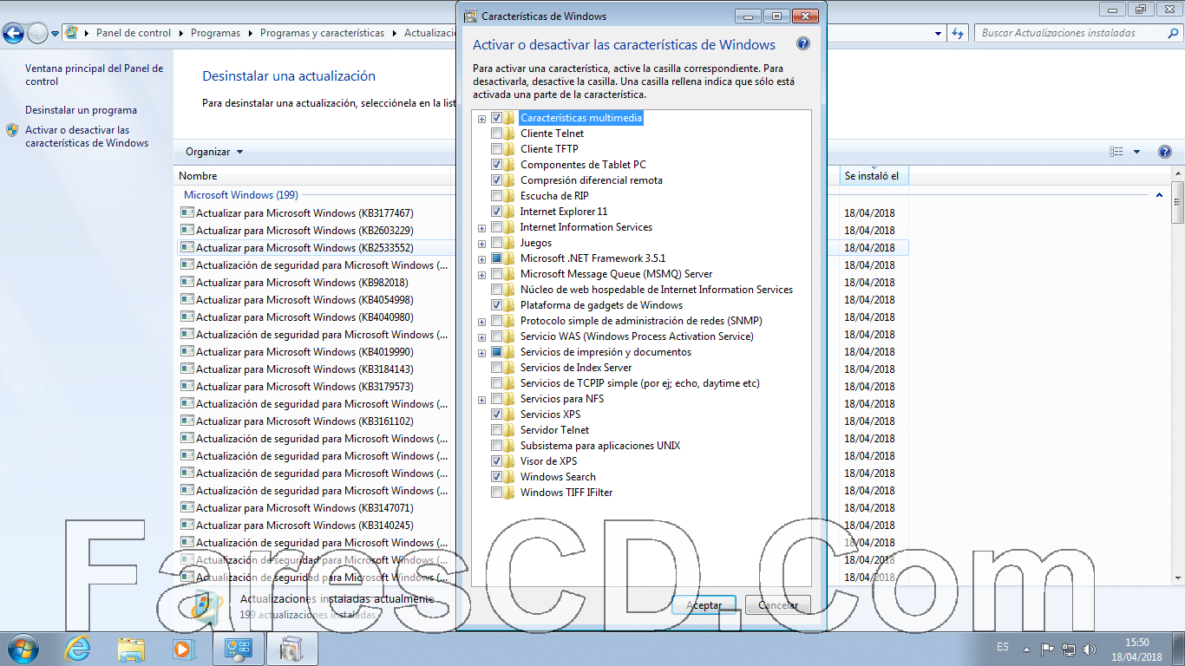
Task: Click the forward navigation arrow in Control Panel
Action: (37, 33)
